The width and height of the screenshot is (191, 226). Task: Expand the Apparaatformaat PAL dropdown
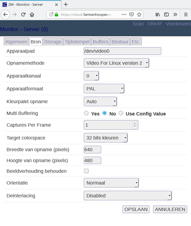[x=104, y=89]
